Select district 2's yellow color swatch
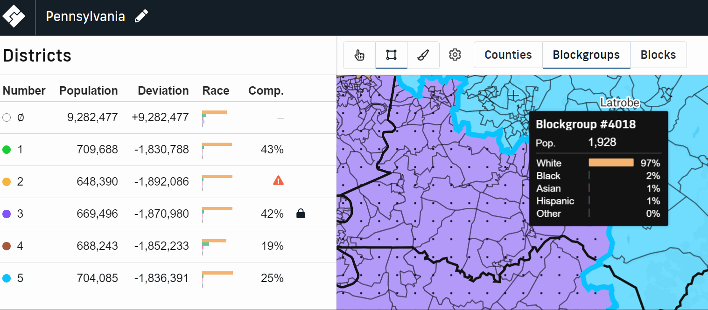 (x=7, y=181)
